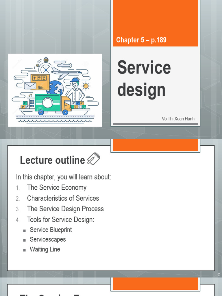This screenshot has height=296, width=222.
Task: Select the list item 'The Service Economy'
Action: click(x=57, y=187)
